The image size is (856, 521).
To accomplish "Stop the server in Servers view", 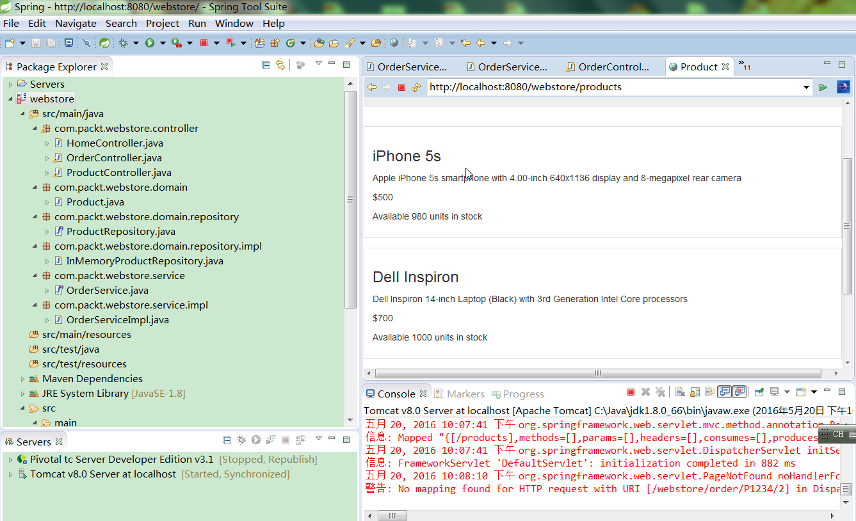I will 286,440.
